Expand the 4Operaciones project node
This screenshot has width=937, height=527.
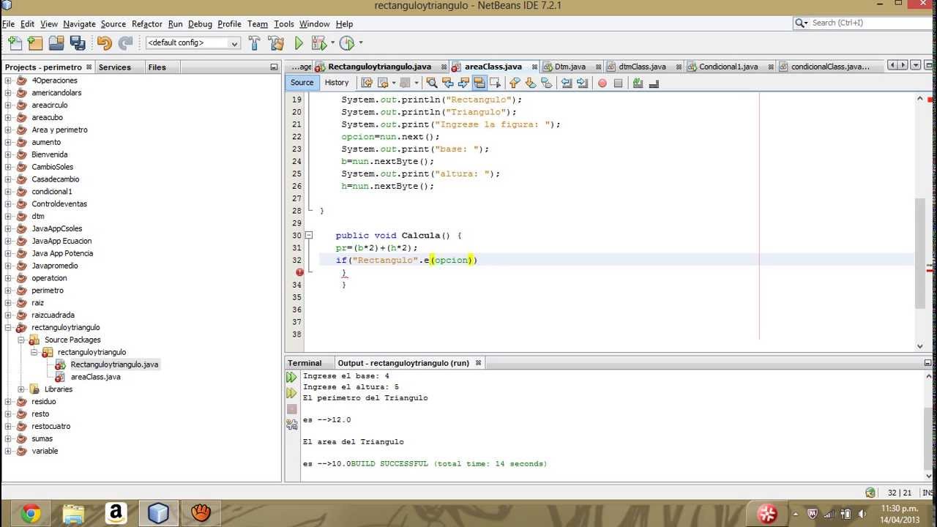[8, 81]
